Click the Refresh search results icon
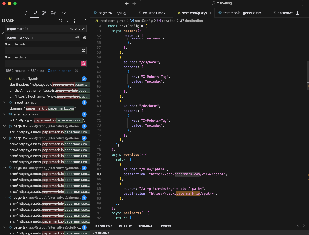The height and width of the screenshot is (235, 309). (60, 21)
